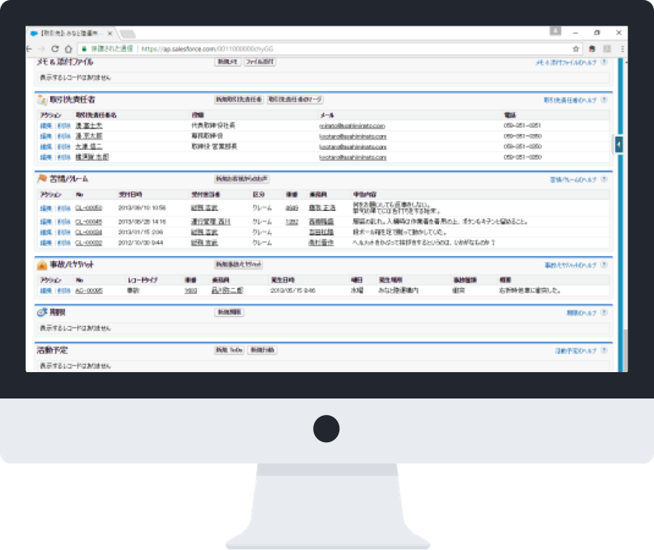Open the 期限のヘルプ help link text
Image resolution: width=654 pixels, height=550 pixels.
click(x=582, y=313)
